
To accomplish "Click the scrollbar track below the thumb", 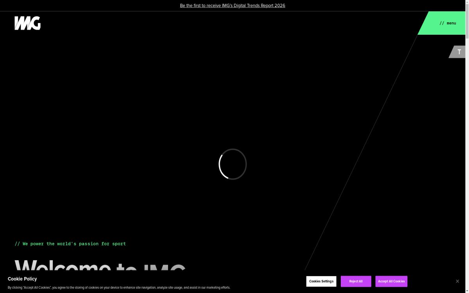I will [467, 156].
